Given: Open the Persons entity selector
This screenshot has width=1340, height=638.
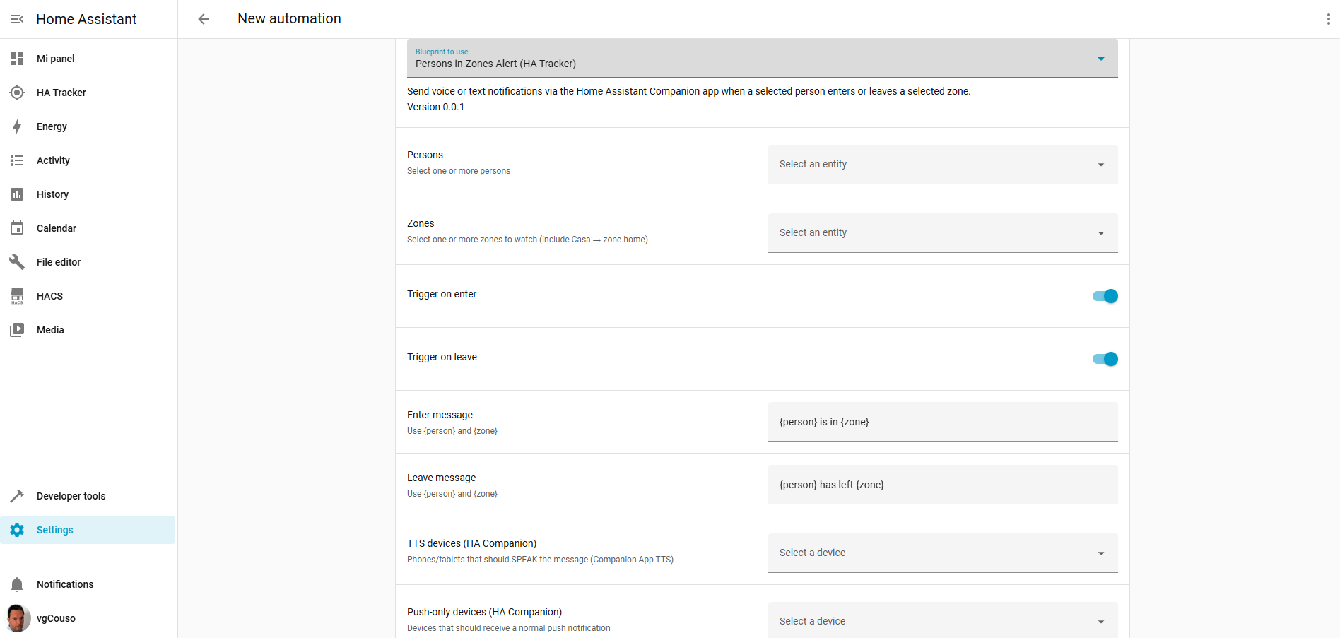Looking at the screenshot, I should [x=943, y=165].
